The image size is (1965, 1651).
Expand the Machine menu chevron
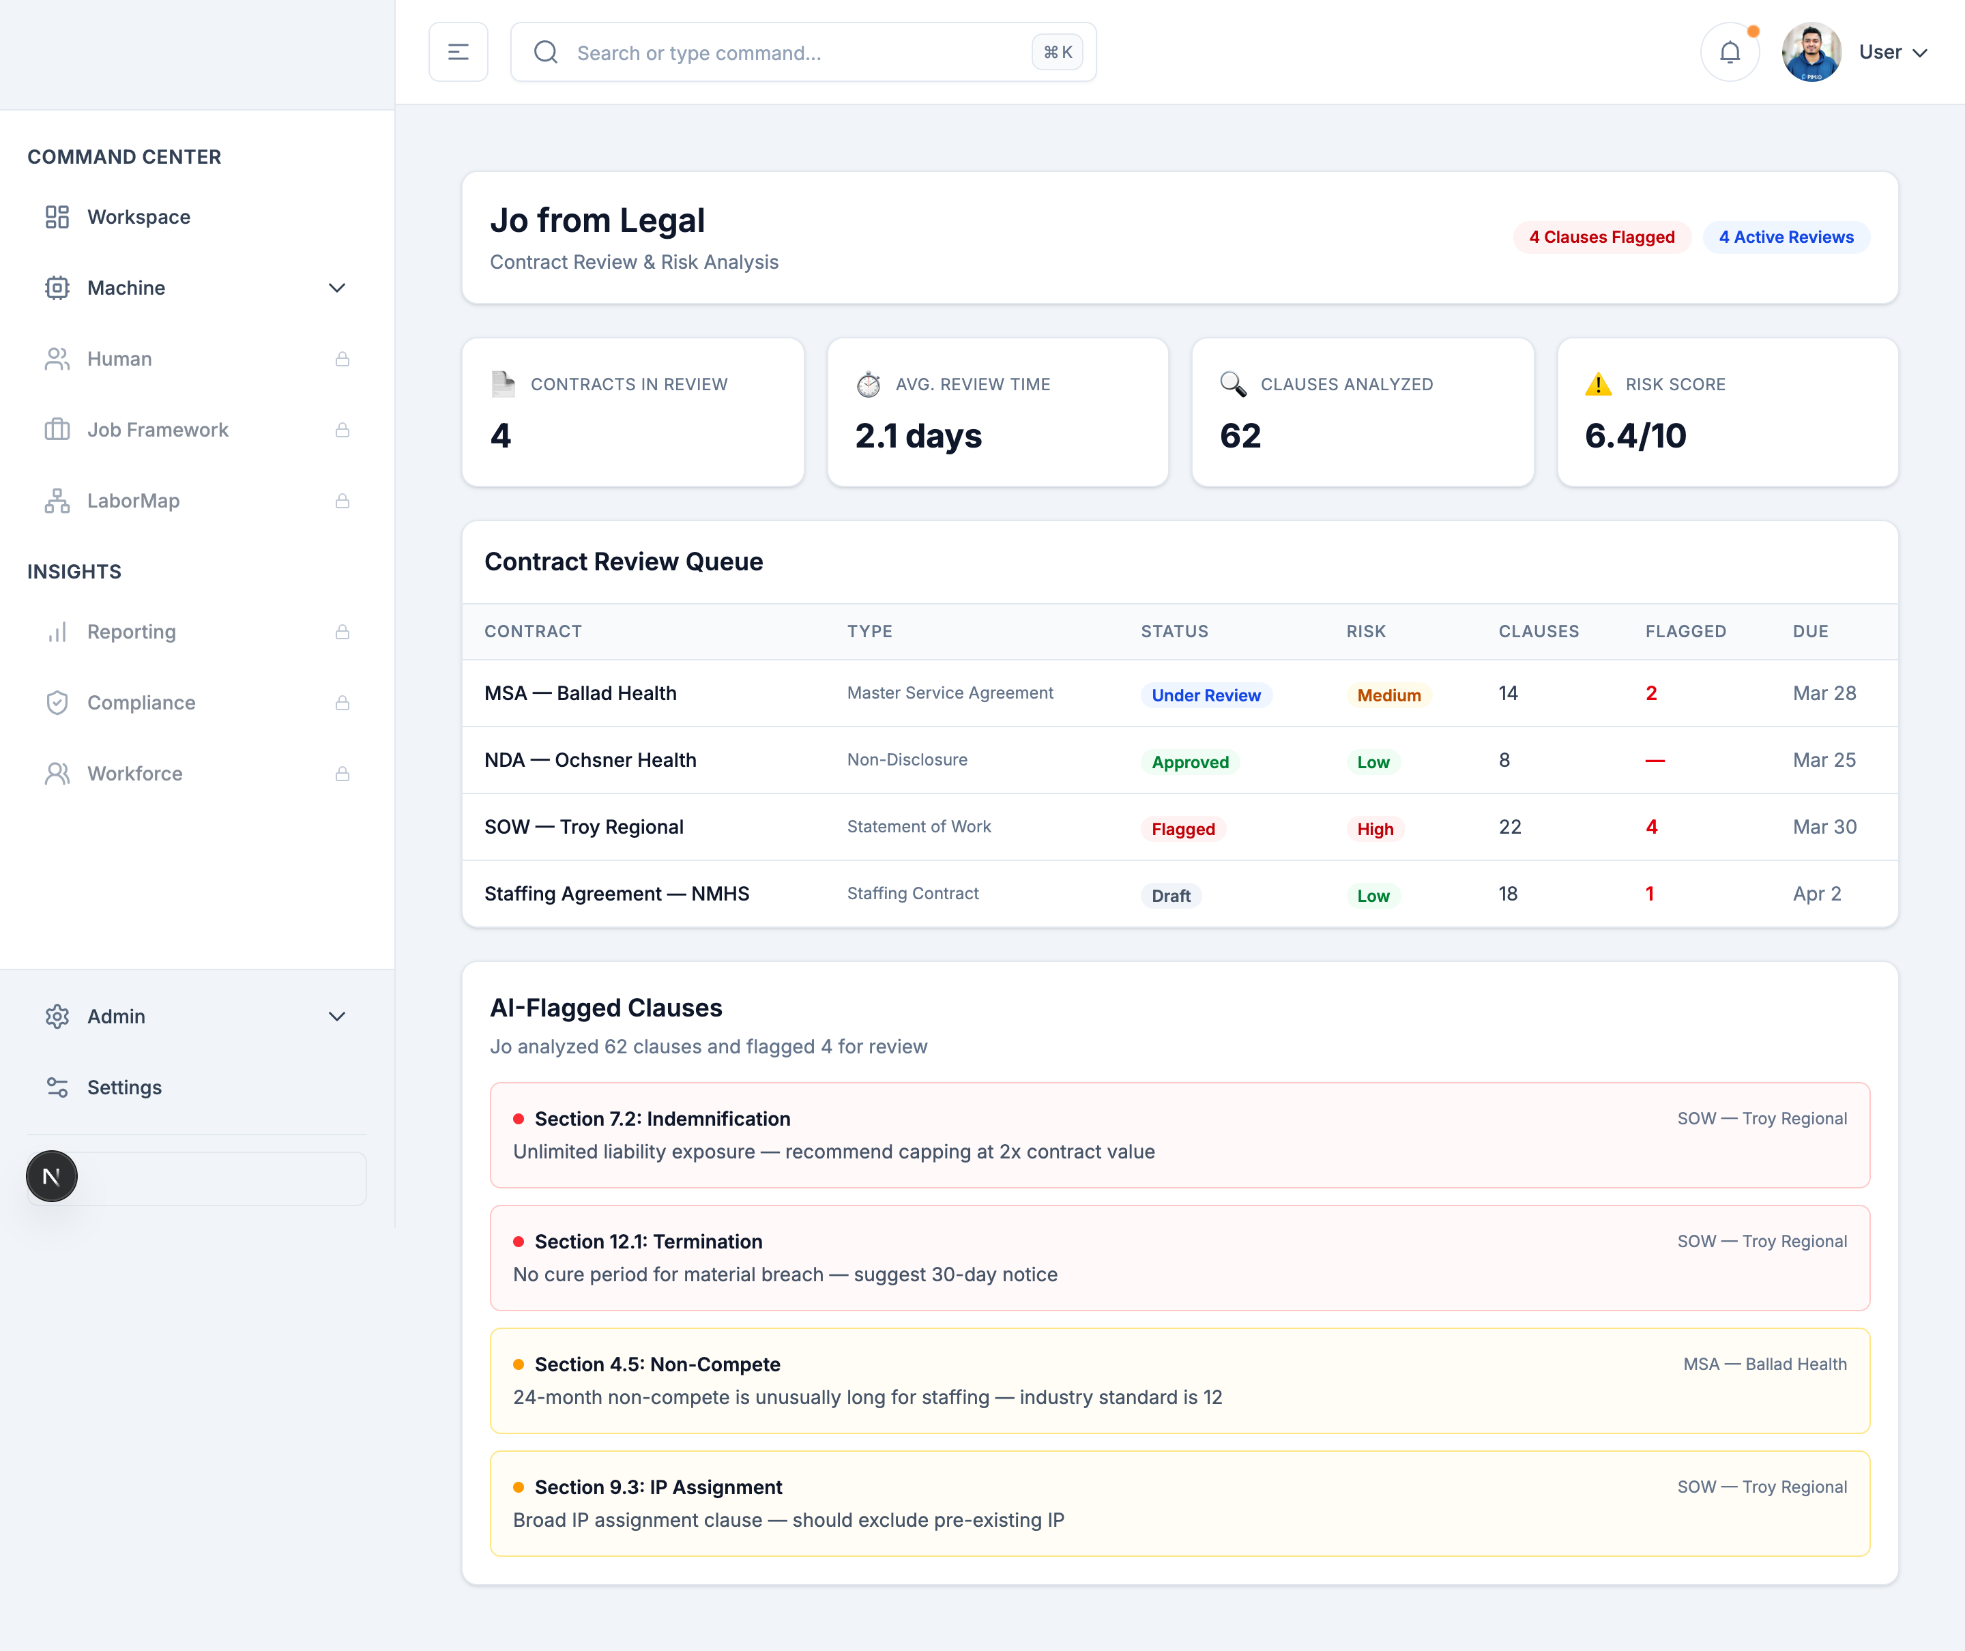[337, 289]
